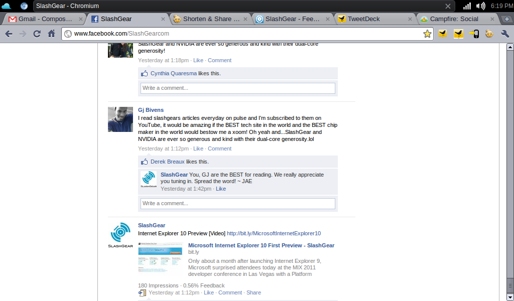This screenshot has height=301, width=514.
Task: Click the back navigation arrow
Action: (x=9, y=34)
